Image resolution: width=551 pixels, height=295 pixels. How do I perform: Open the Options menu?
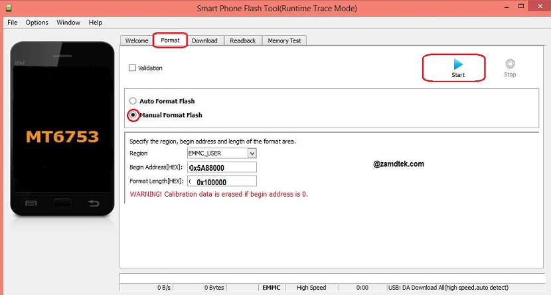tap(37, 22)
